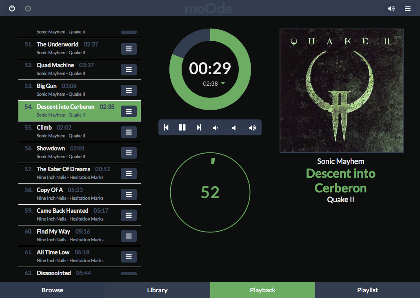
Task: Switch to the Library tab
Action: (x=158, y=290)
